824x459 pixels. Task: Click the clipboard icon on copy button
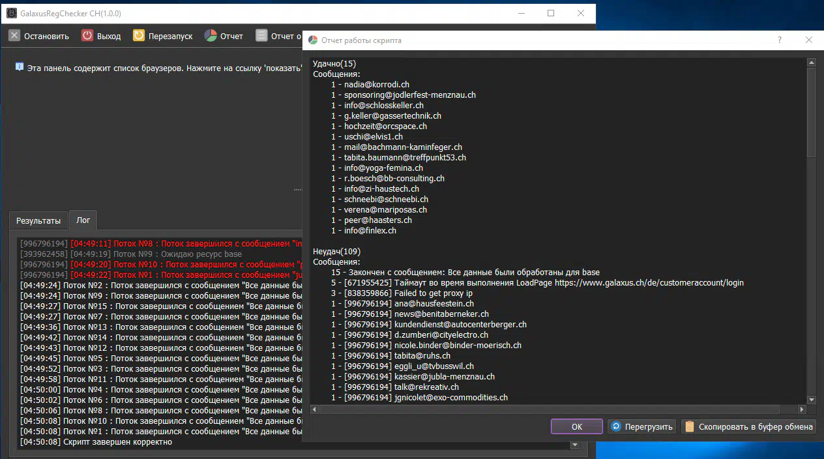coord(690,426)
